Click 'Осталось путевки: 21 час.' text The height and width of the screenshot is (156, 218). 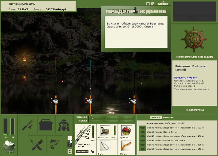[x=189, y=81]
